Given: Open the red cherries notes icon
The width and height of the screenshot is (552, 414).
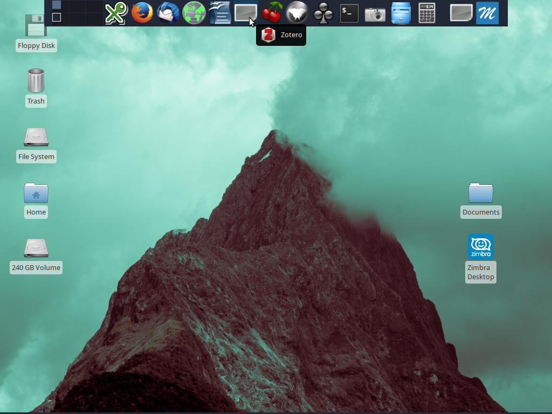Looking at the screenshot, I should coord(272,13).
